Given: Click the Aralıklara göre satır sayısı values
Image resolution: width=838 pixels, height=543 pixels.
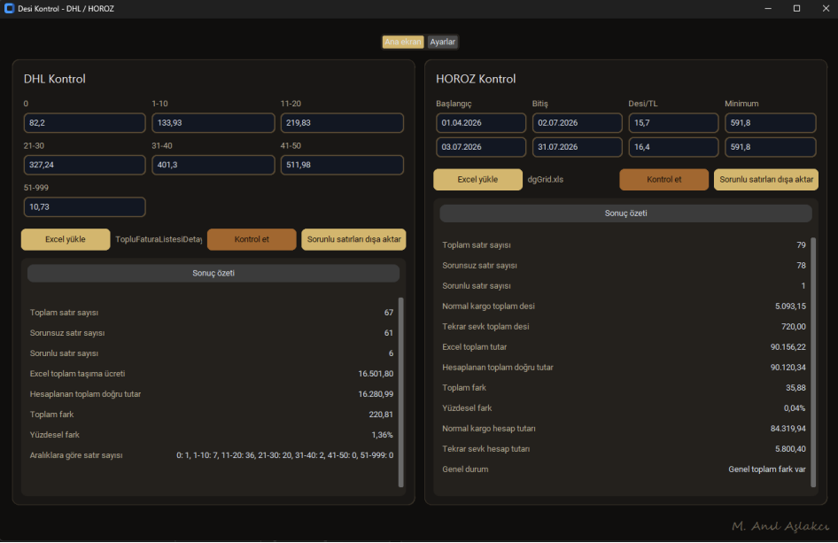Looking at the screenshot, I should 285,455.
